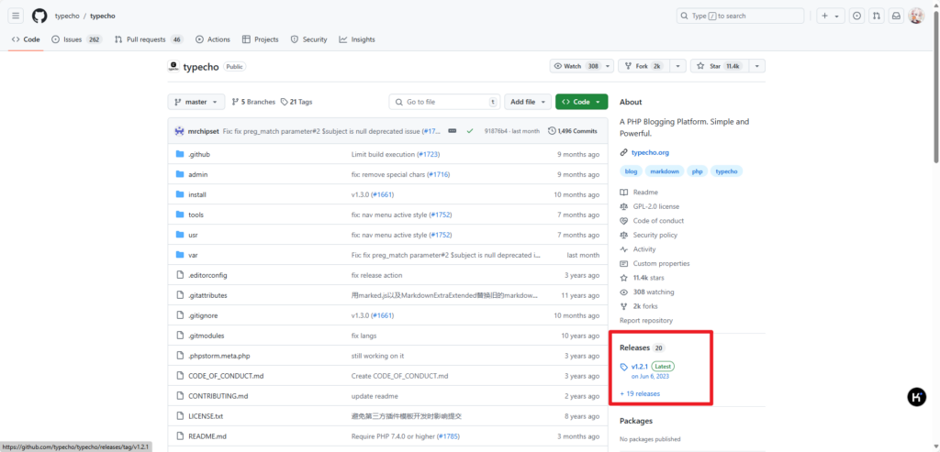Open the hamburger navigation menu
This screenshot has width=940, height=452.
[x=17, y=17]
